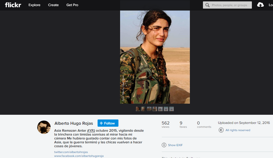Click the search magnifier icon
The width and height of the screenshot is (273, 158).
[207, 5]
